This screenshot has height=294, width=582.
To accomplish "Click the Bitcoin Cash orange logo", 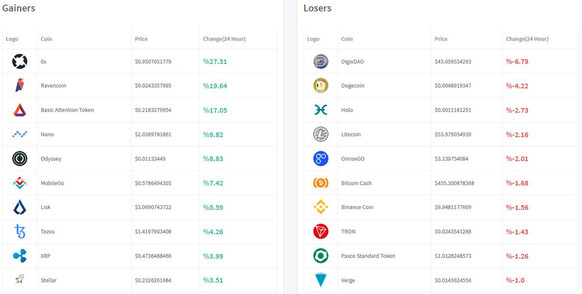I will 320,183.
